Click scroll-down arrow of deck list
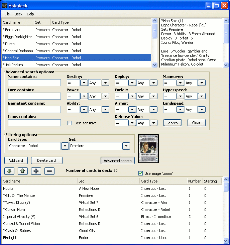The image size is (230, 245). 226,241
